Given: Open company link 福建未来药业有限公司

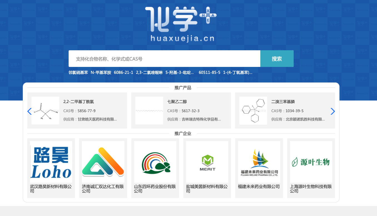Looking at the screenshot, I should 259,187.
